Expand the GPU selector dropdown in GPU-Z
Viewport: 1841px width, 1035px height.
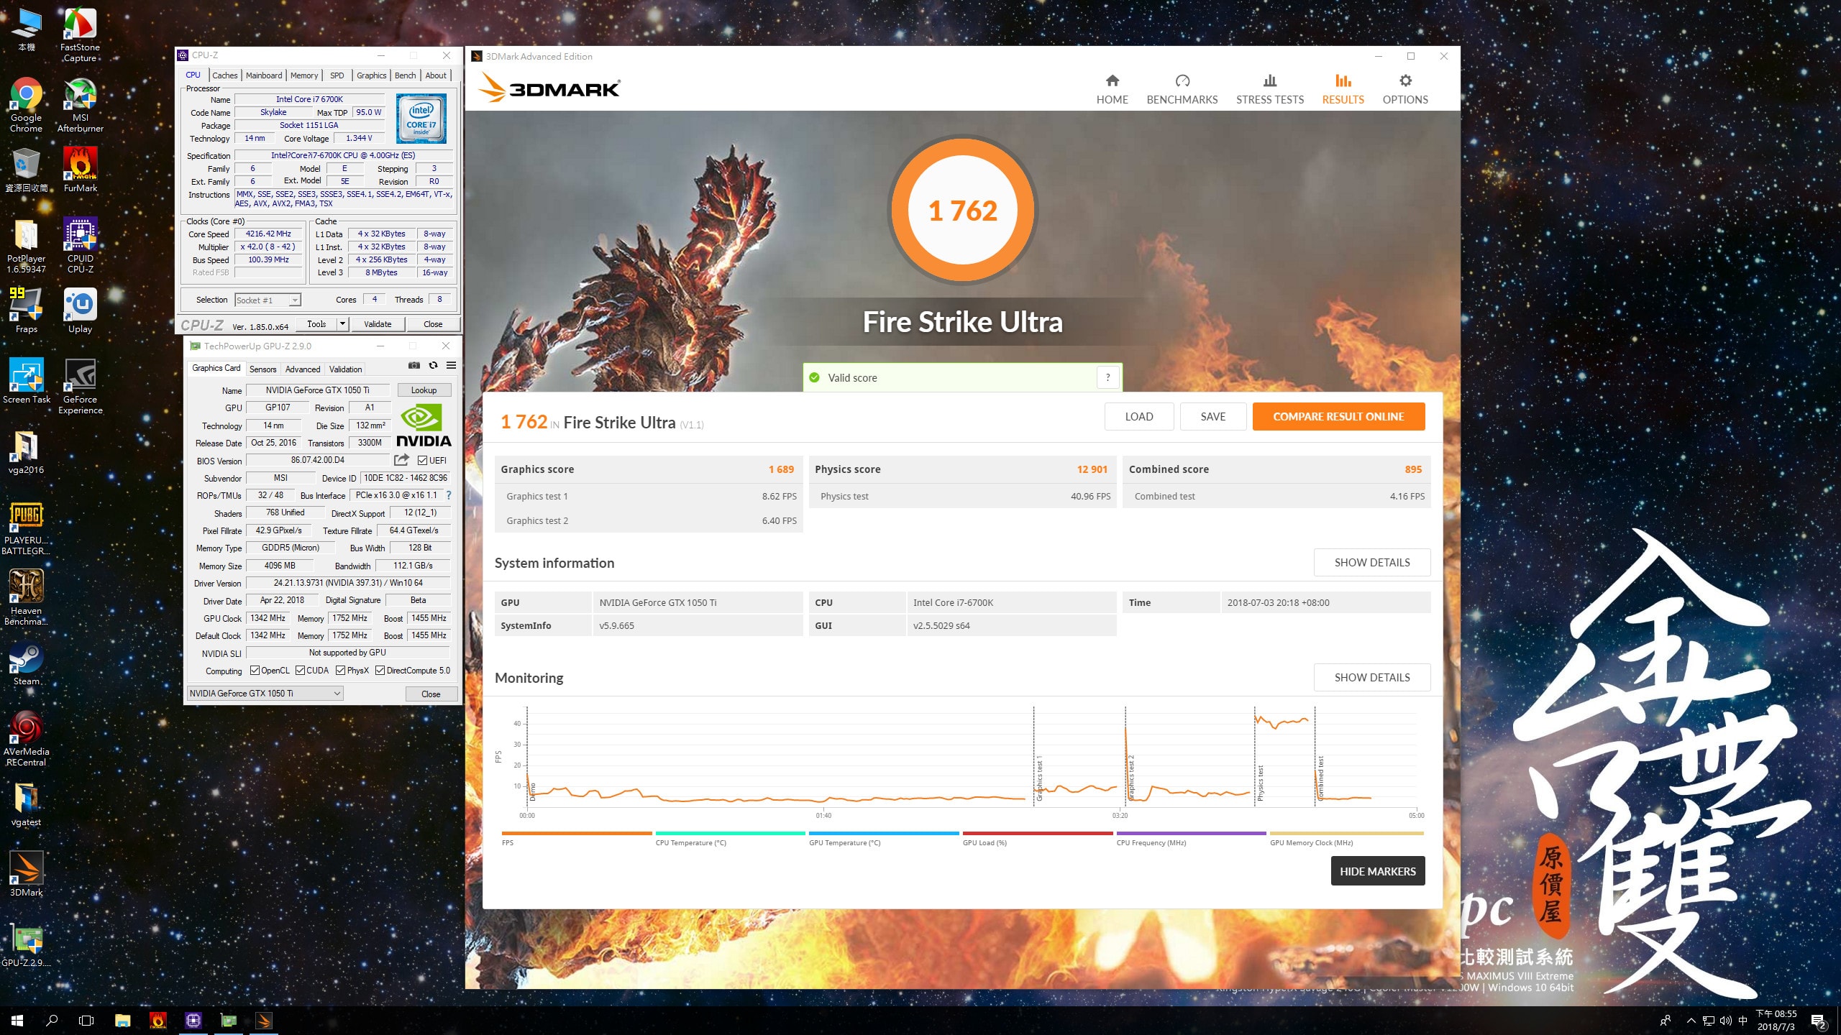tap(337, 694)
